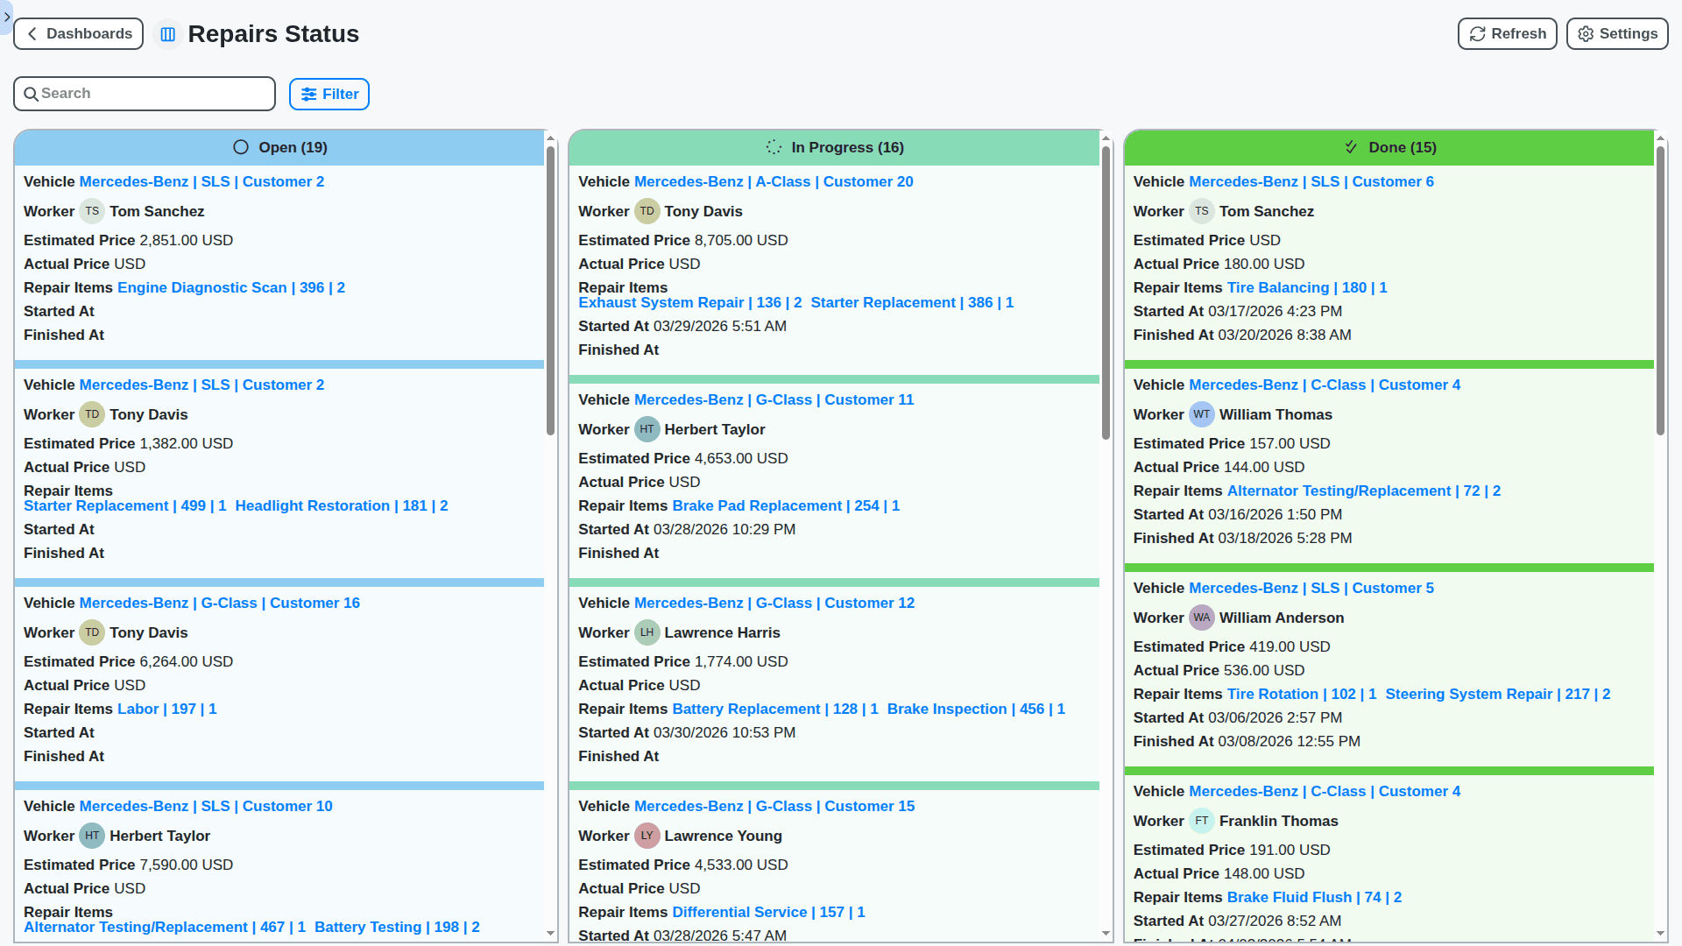The height and width of the screenshot is (946, 1682).
Task: Select Tom Sanchez's TS avatar badge
Action: pos(92,211)
